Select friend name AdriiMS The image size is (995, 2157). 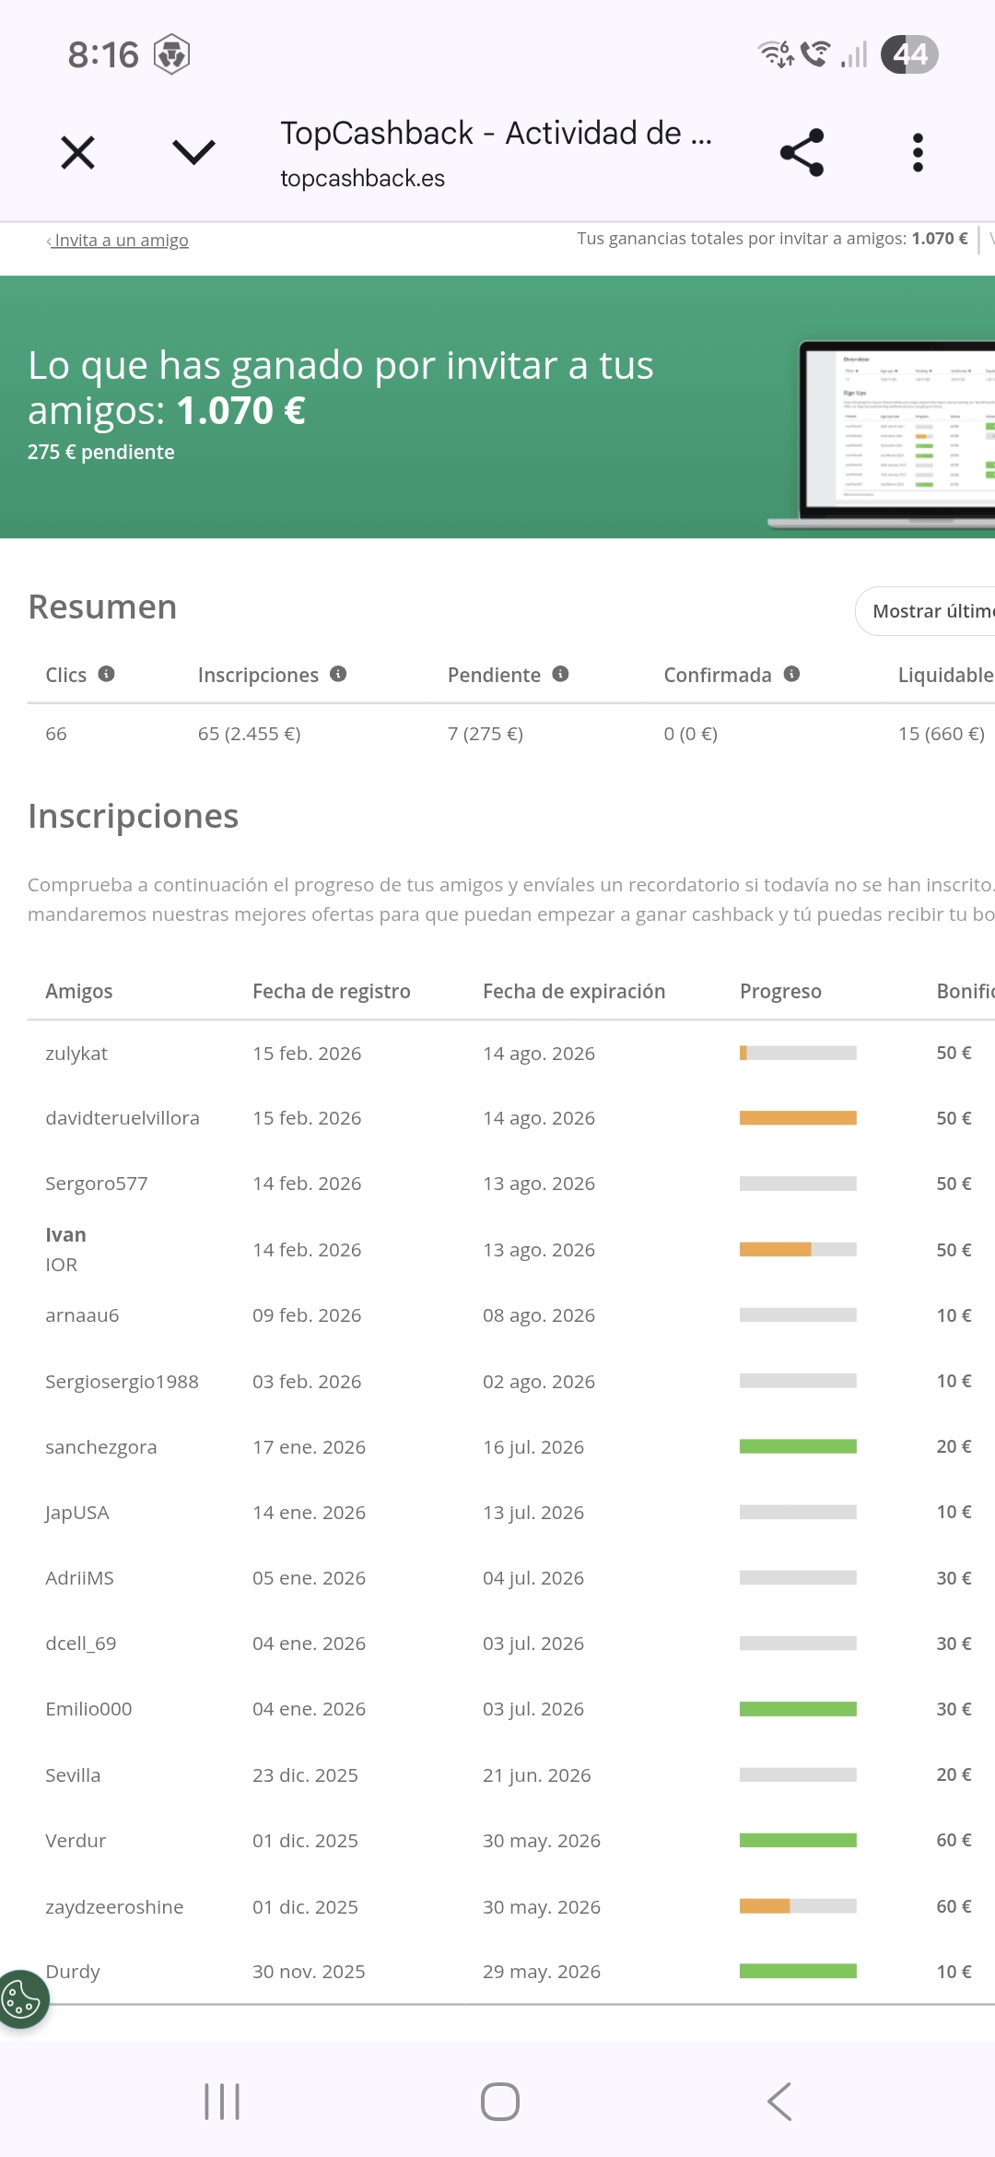click(x=80, y=1578)
